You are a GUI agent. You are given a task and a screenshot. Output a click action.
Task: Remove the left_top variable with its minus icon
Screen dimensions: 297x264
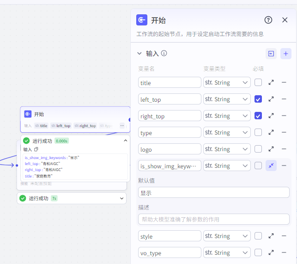[284, 99]
